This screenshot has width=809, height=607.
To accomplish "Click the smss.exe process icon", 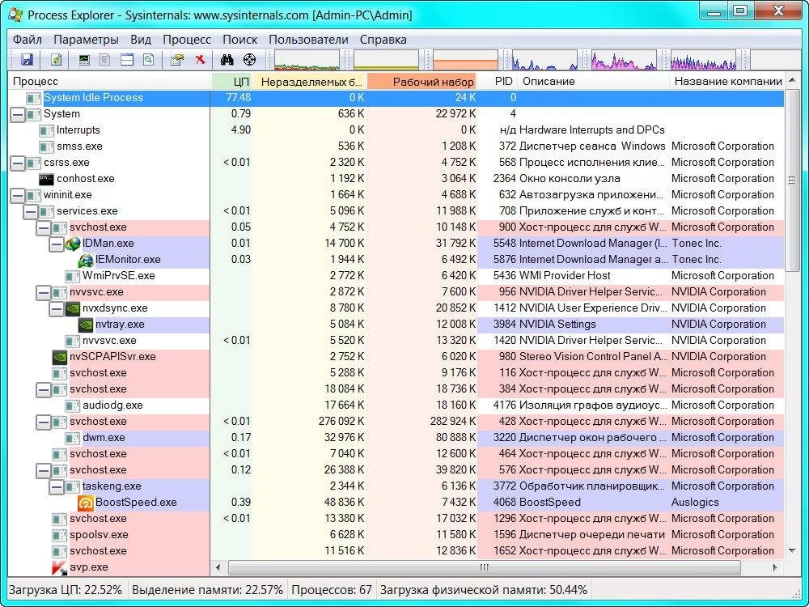I will (x=46, y=146).
